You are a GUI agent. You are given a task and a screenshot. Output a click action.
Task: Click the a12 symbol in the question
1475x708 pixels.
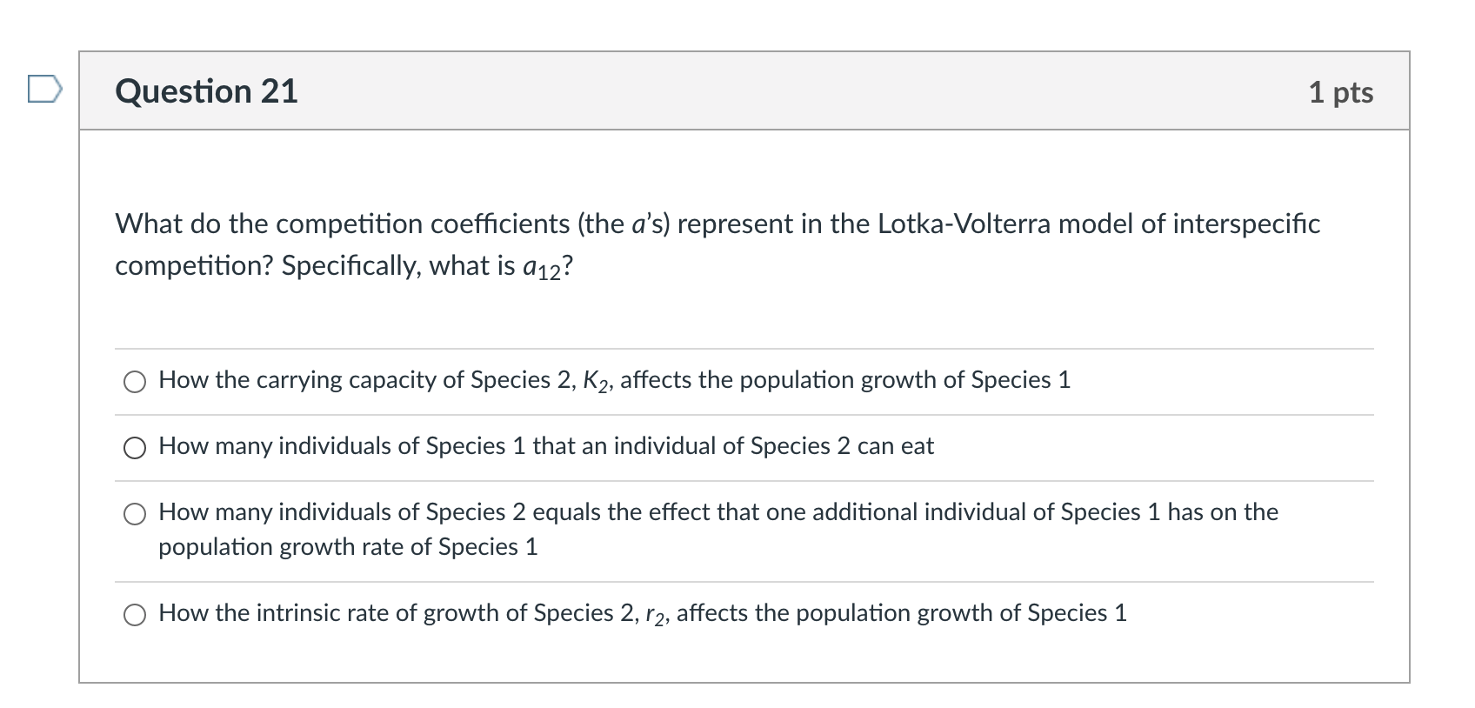542,268
